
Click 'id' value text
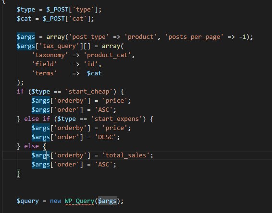(x=91, y=64)
